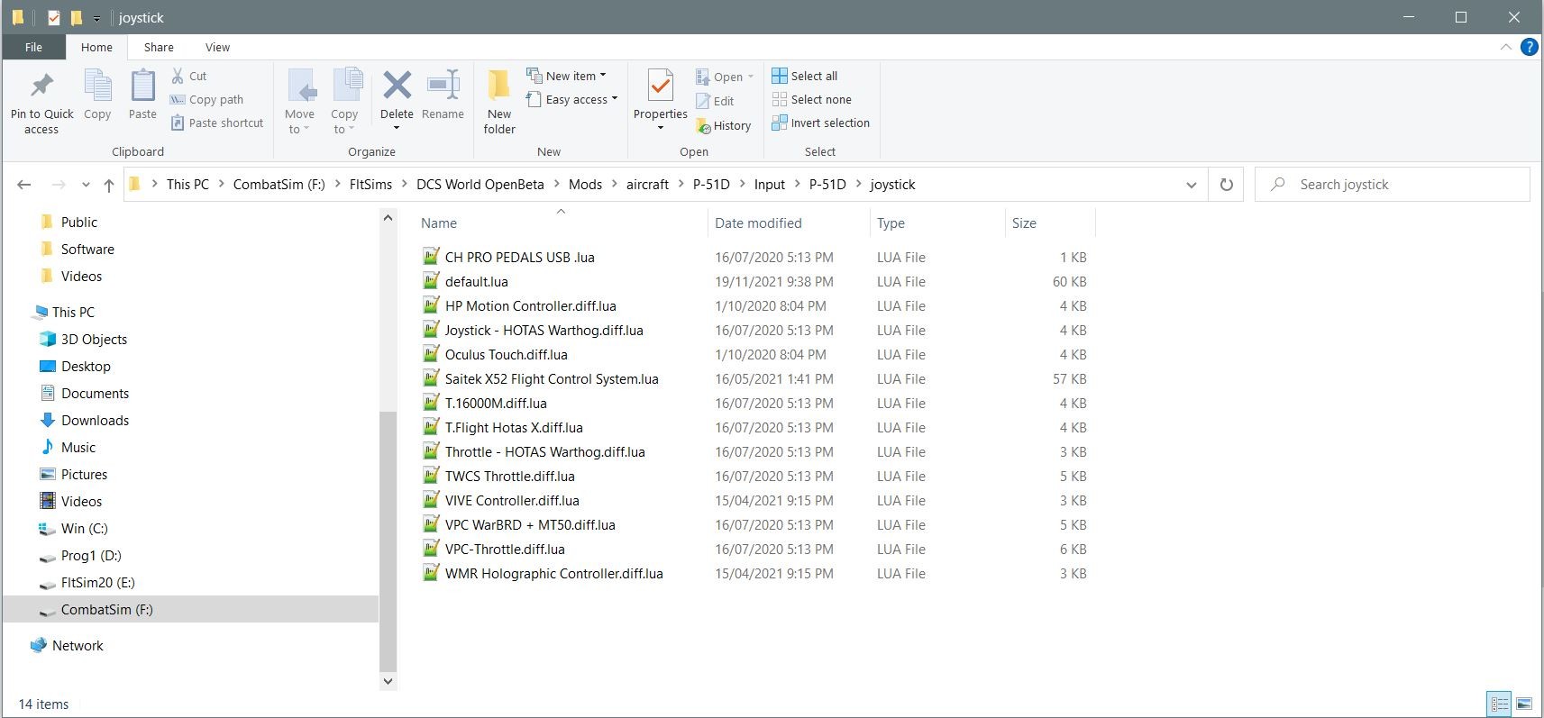Switch to the Share tab
Screen dimensions: 1544x718
pos(159,48)
